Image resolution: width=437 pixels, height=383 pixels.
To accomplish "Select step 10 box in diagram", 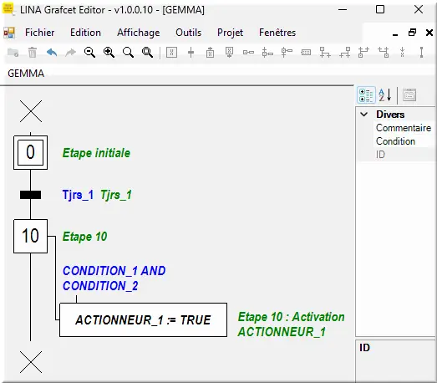I will click(31, 236).
